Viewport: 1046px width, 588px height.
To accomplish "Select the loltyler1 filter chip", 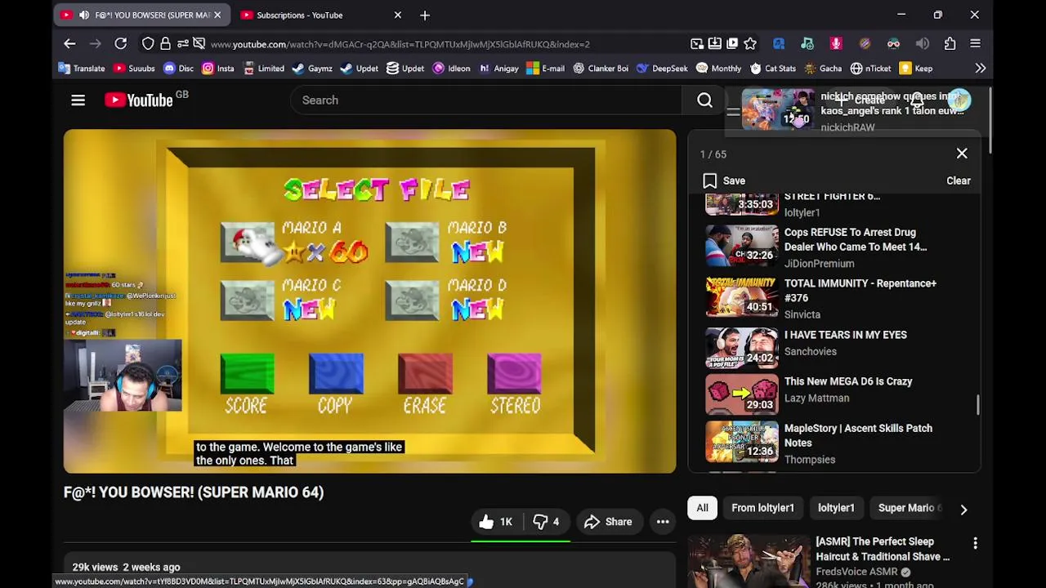I will pyautogui.click(x=836, y=508).
